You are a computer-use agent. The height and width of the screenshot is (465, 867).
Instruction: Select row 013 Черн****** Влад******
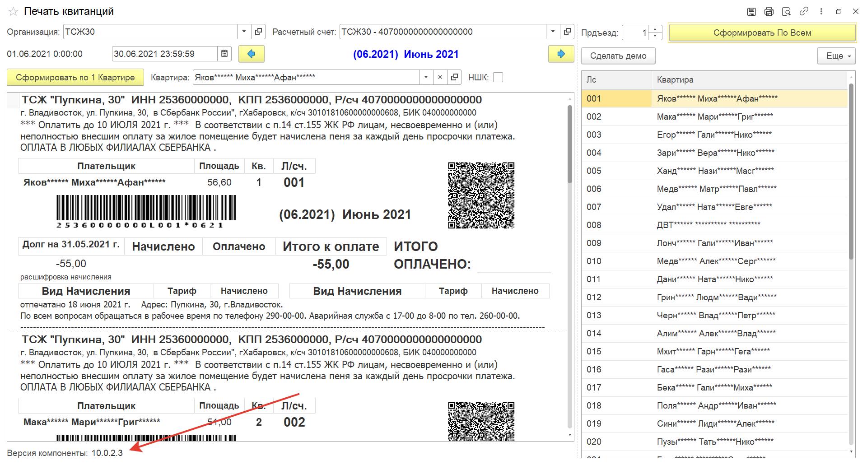click(714, 315)
